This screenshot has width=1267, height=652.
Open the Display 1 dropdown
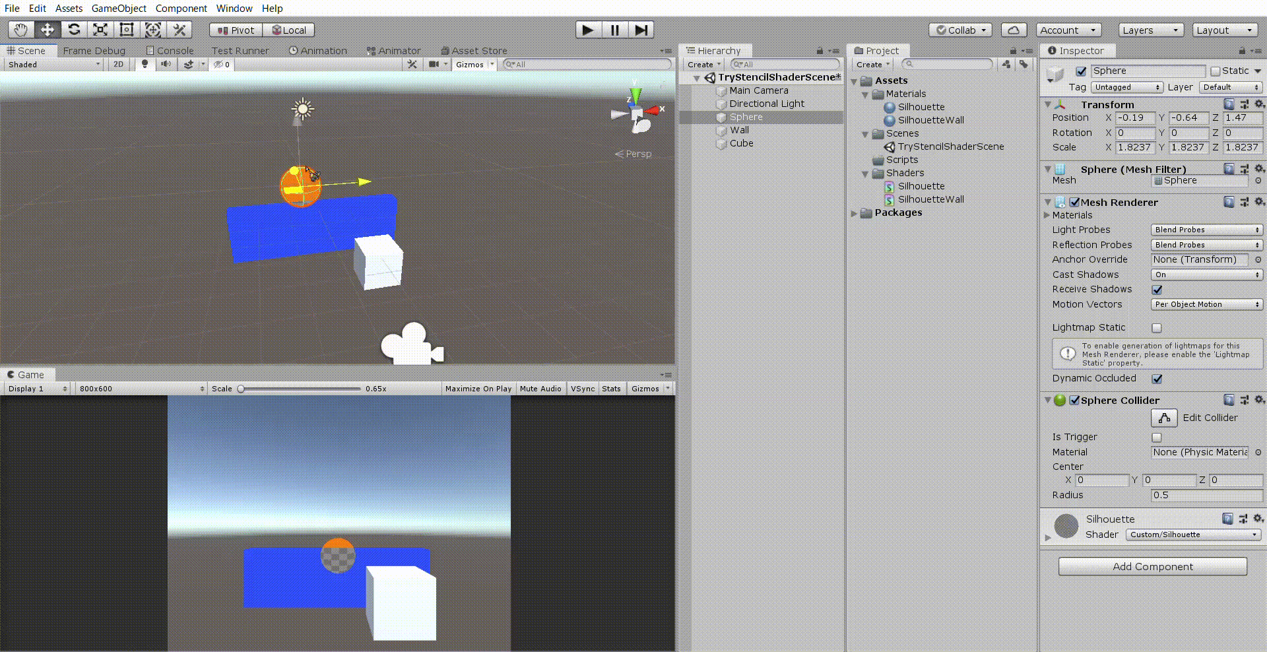[37, 389]
